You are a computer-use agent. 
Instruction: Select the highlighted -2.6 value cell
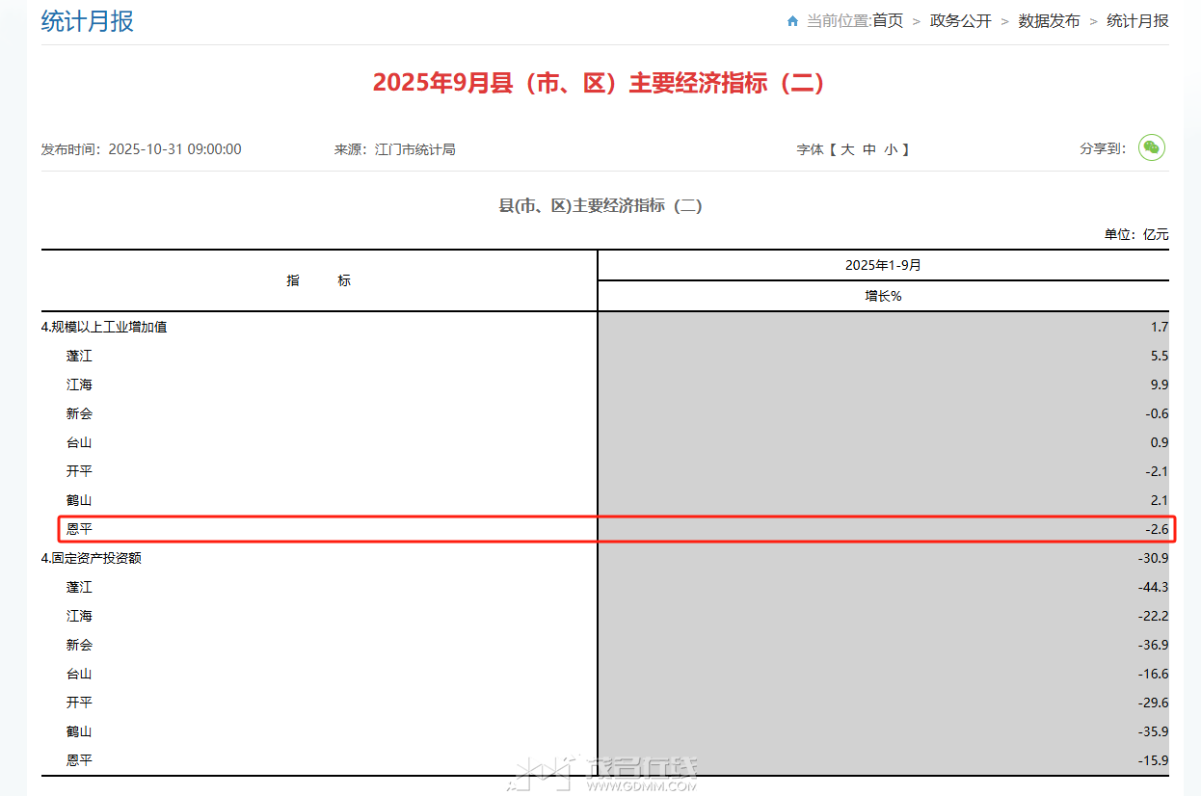(x=1157, y=529)
